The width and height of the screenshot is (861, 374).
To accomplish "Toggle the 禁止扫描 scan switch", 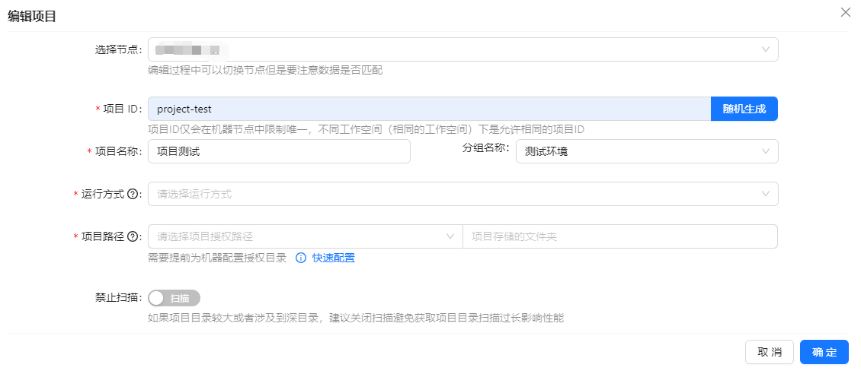I will (174, 298).
